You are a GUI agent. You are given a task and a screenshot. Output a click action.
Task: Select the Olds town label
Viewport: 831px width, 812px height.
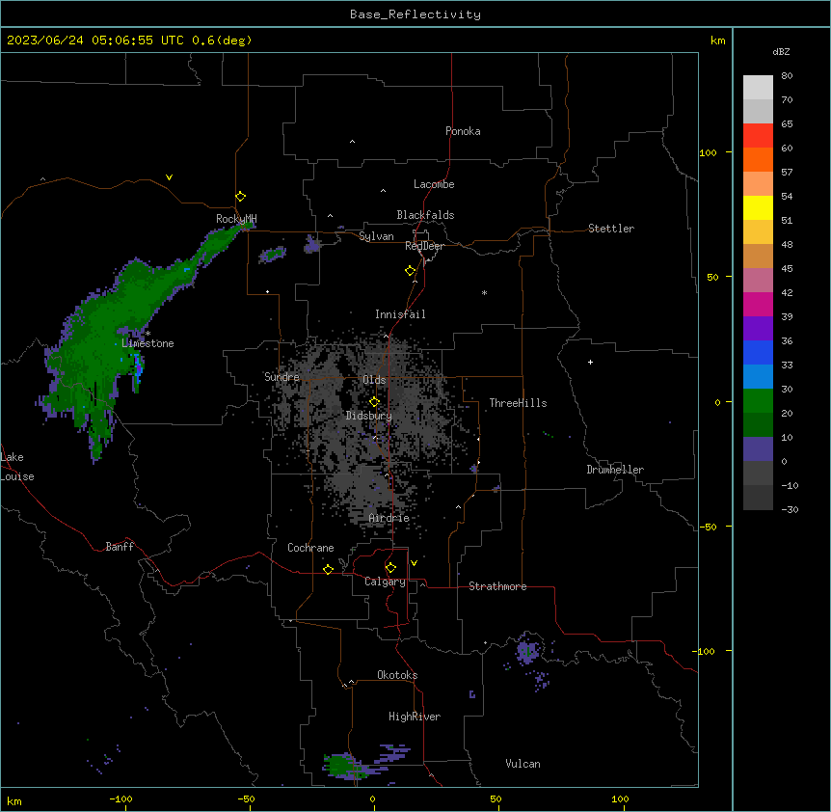374,380
